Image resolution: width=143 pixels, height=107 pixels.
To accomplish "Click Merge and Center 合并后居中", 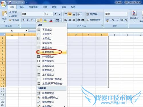I will [93, 20].
